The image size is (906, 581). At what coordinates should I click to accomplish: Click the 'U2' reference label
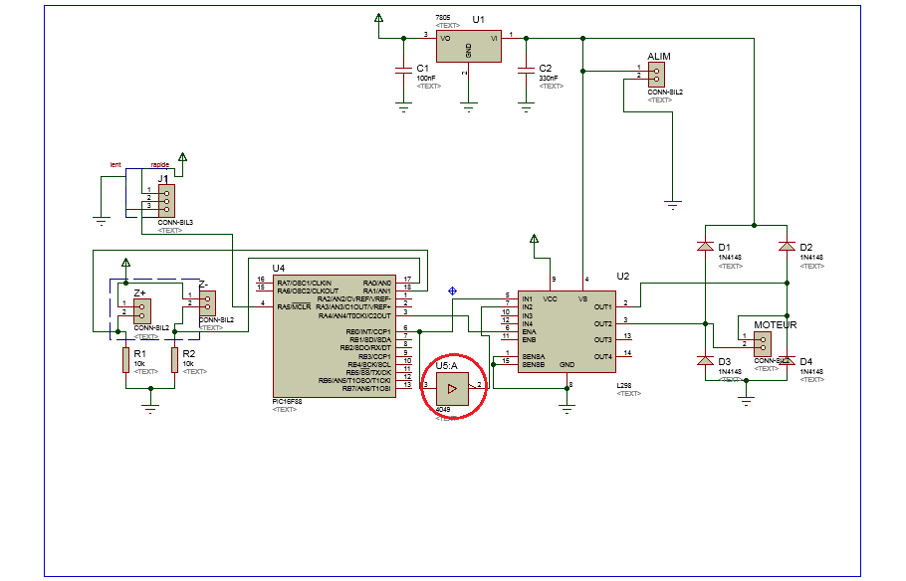click(x=623, y=276)
